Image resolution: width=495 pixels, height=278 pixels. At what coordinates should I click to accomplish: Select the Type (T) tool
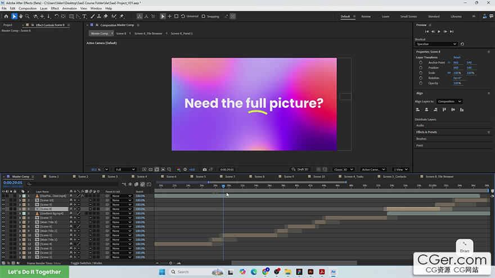point(84,16)
